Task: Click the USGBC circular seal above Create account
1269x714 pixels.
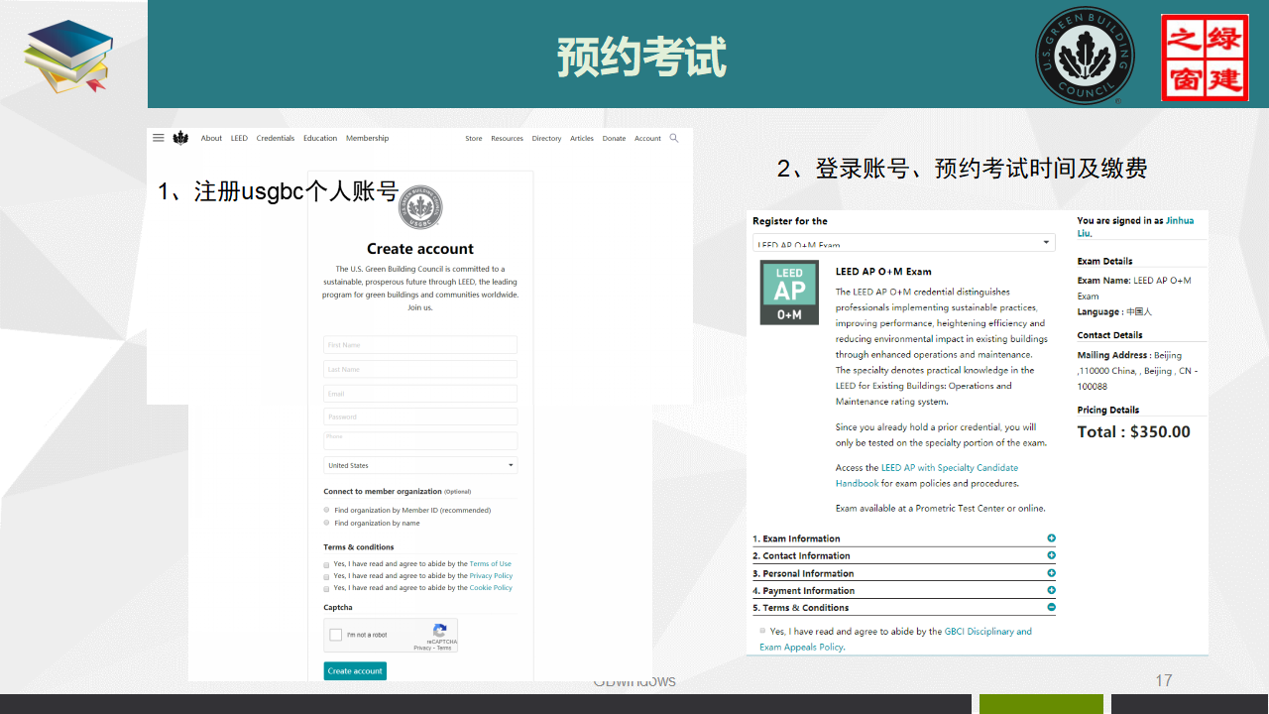Action: pyautogui.click(x=420, y=207)
